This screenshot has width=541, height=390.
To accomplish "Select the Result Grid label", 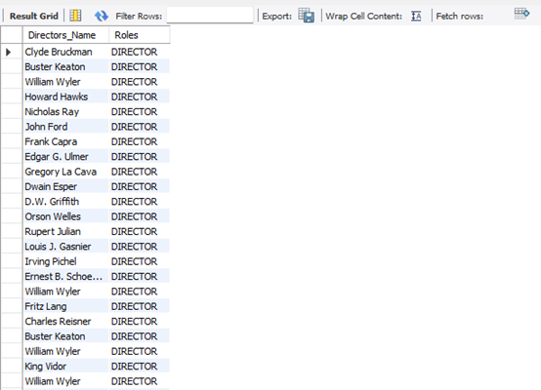I will (34, 16).
